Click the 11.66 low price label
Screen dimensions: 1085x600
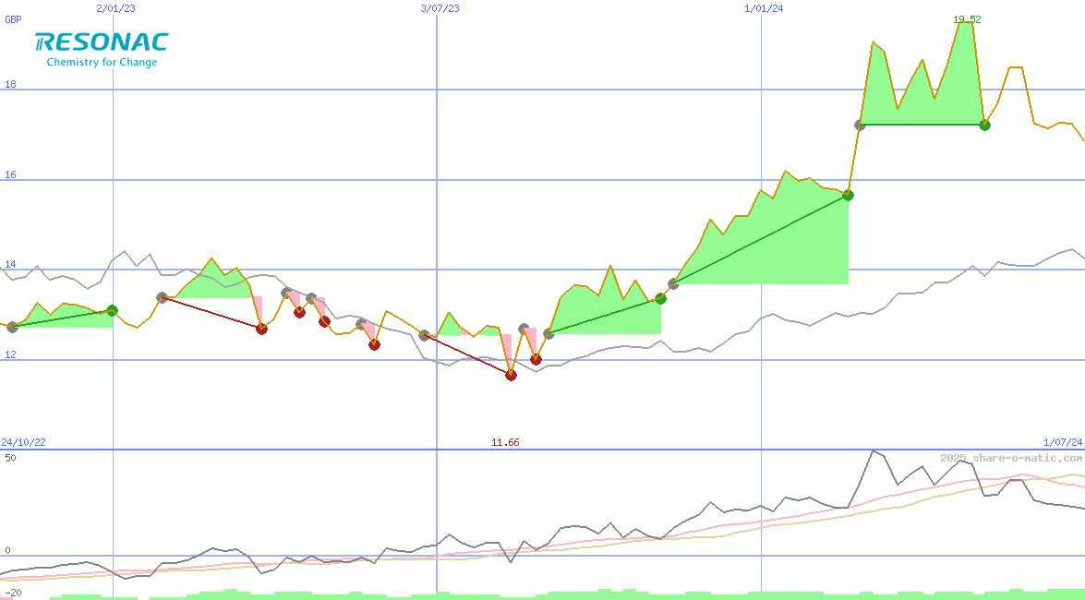click(x=505, y=442)
